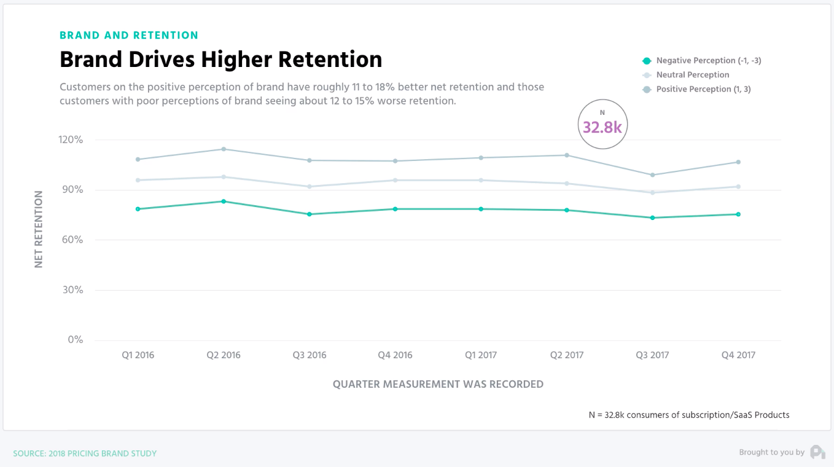The width and height of the screenshot is (834, 467).
Task: Click the "Brand Drives Higher Retention" title
Action: coord(220,60)
